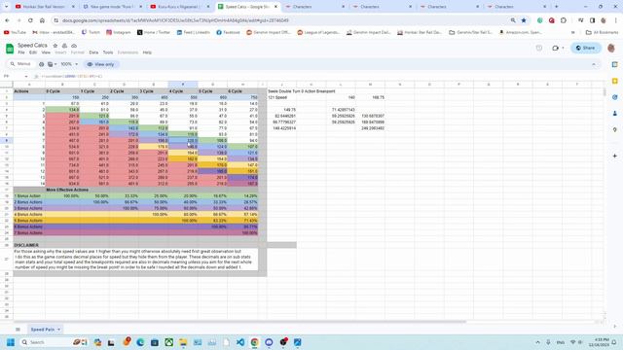Collapse the toolbar header with chevron
Screen dimensions: 623x350
point(594,64)
